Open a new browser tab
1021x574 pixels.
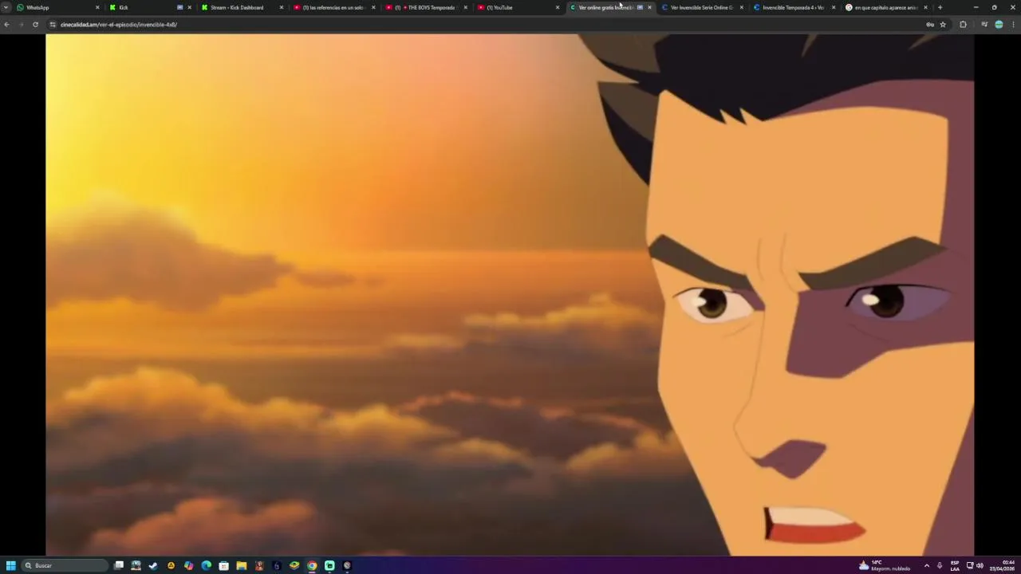coord(940,7)
